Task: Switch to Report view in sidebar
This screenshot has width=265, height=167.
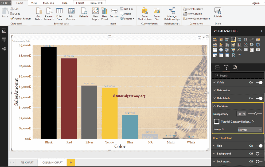Action: coord(4,31)
